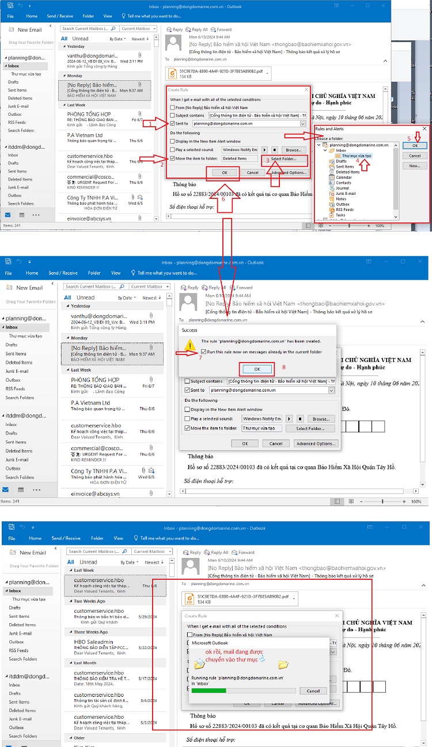This screenshot has height=747, width=432.
Task: Click OK in the Success dialog
Action: point(257,368)
